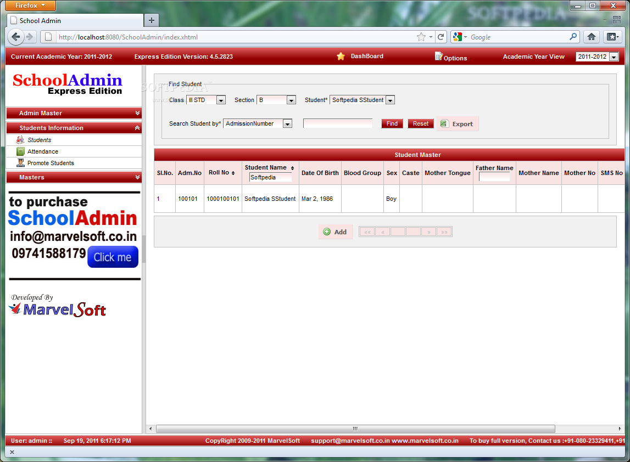
Task: Open the Section dropdown
Action: coord(292,100)
